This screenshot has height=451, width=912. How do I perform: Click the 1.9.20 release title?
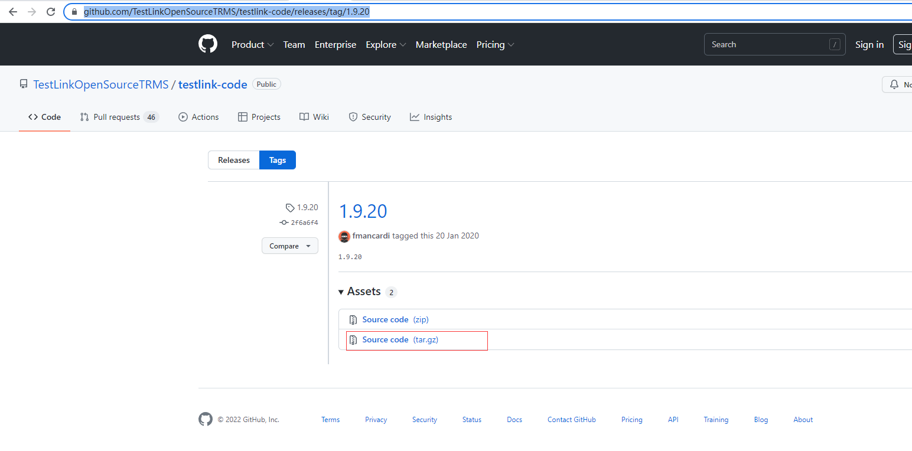[363, 211]
